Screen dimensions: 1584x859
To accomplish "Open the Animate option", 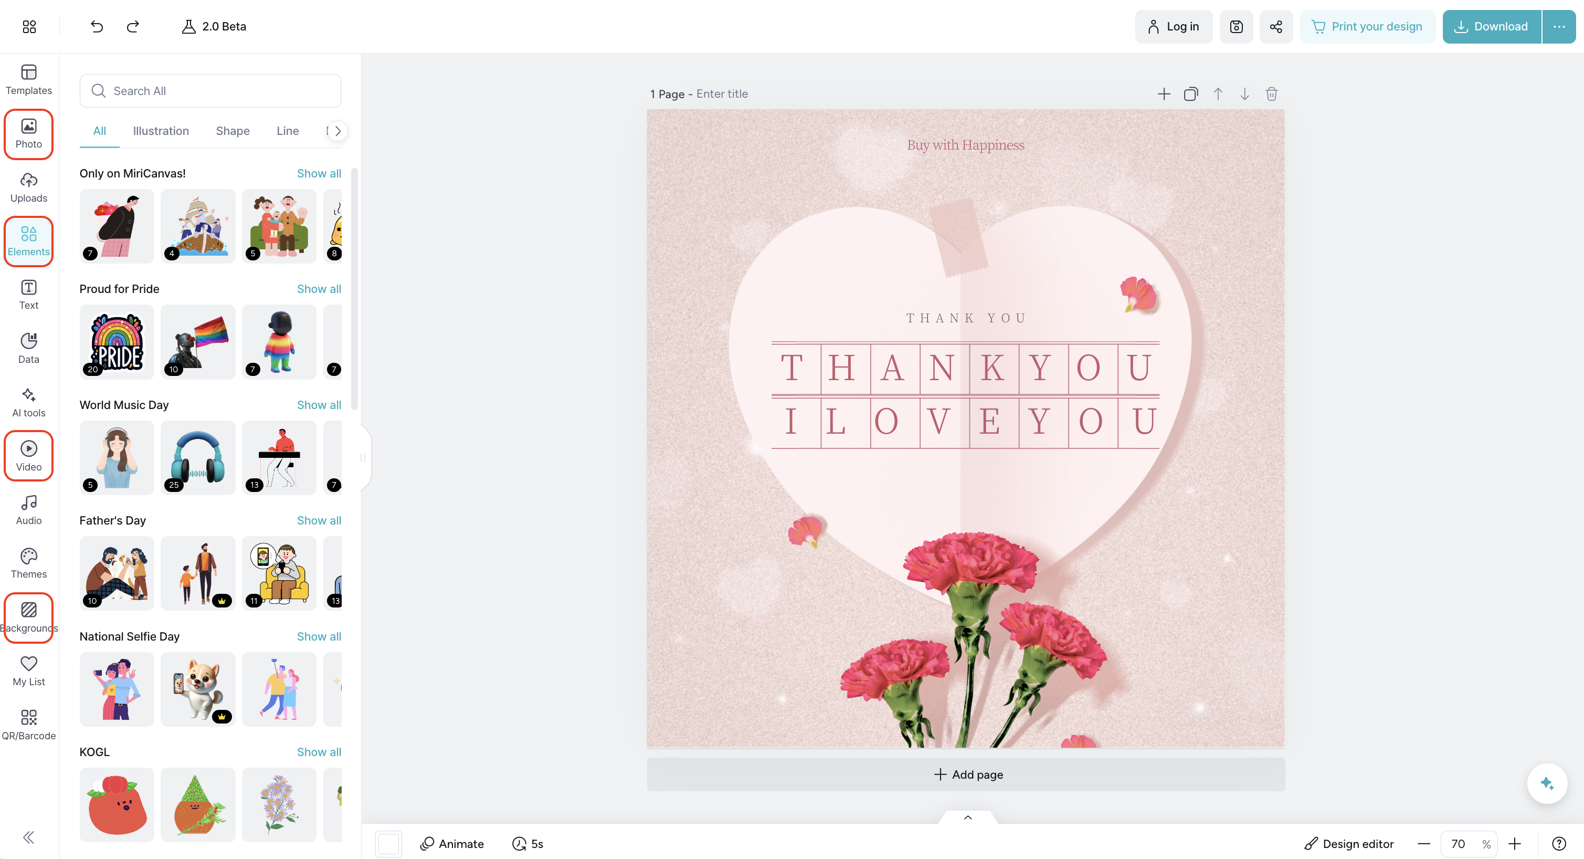I will 452,843.
